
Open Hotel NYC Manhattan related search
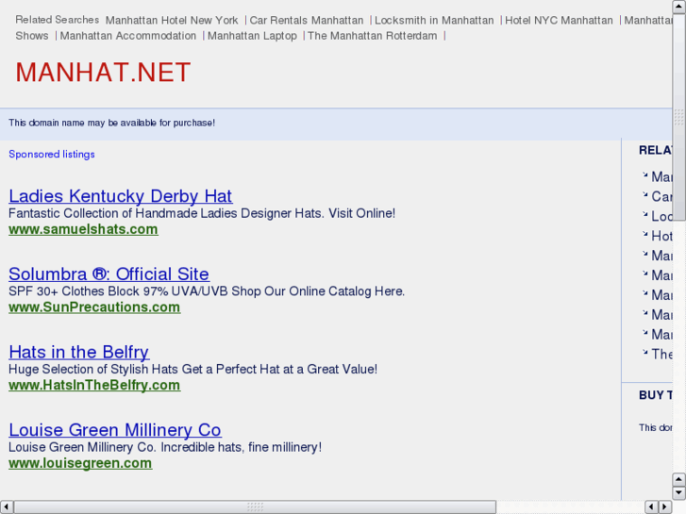[x=559, y=20]
